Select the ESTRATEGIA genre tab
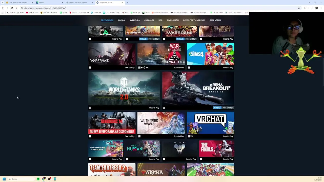The width and height of the screenshot is (324, 182). pyautogui.click(x=215, y=20)
